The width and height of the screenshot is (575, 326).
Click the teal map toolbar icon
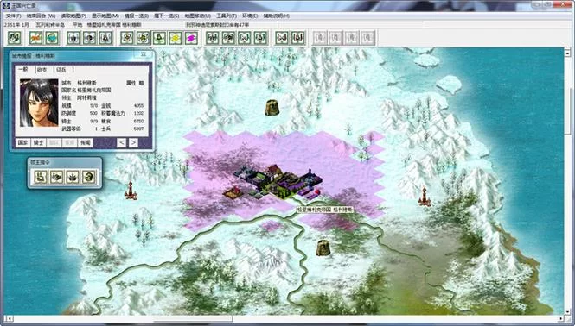point(52,38)
